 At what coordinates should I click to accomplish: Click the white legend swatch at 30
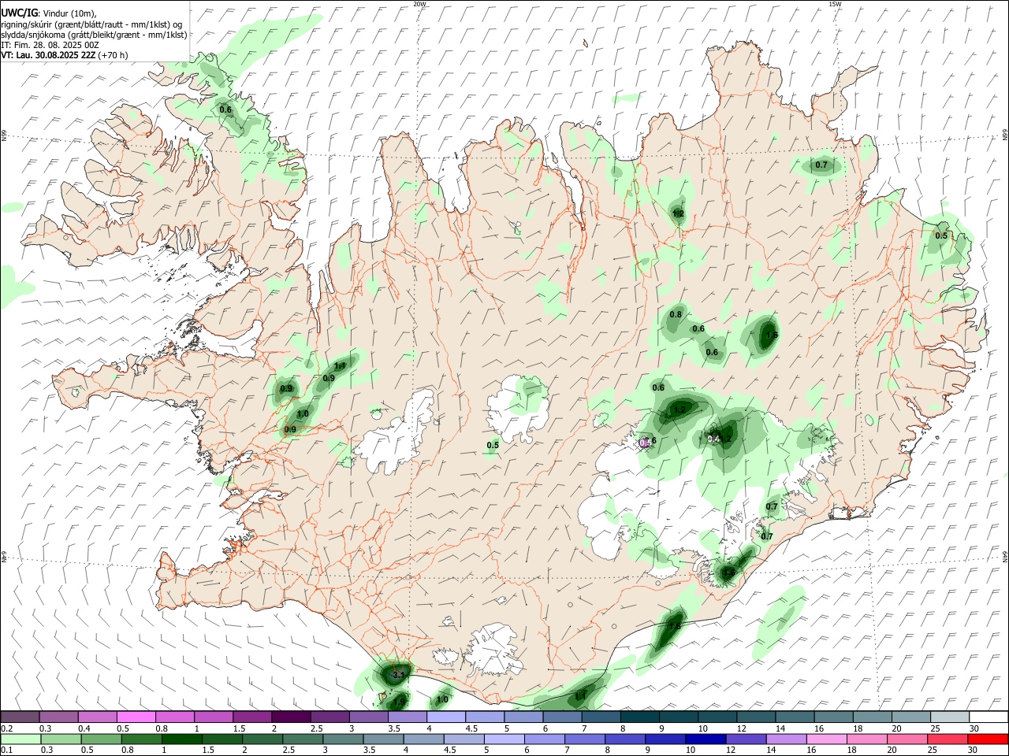point(989,717)
